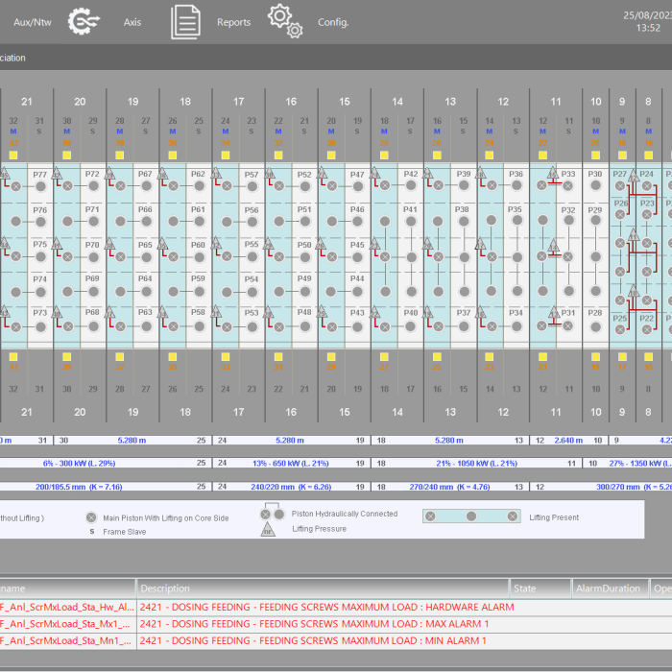Image resolution: width=672 pixels, height=672 pixels.
Task: Click the Lifting Pressure triangle in the legend
Action: [266, 527]
